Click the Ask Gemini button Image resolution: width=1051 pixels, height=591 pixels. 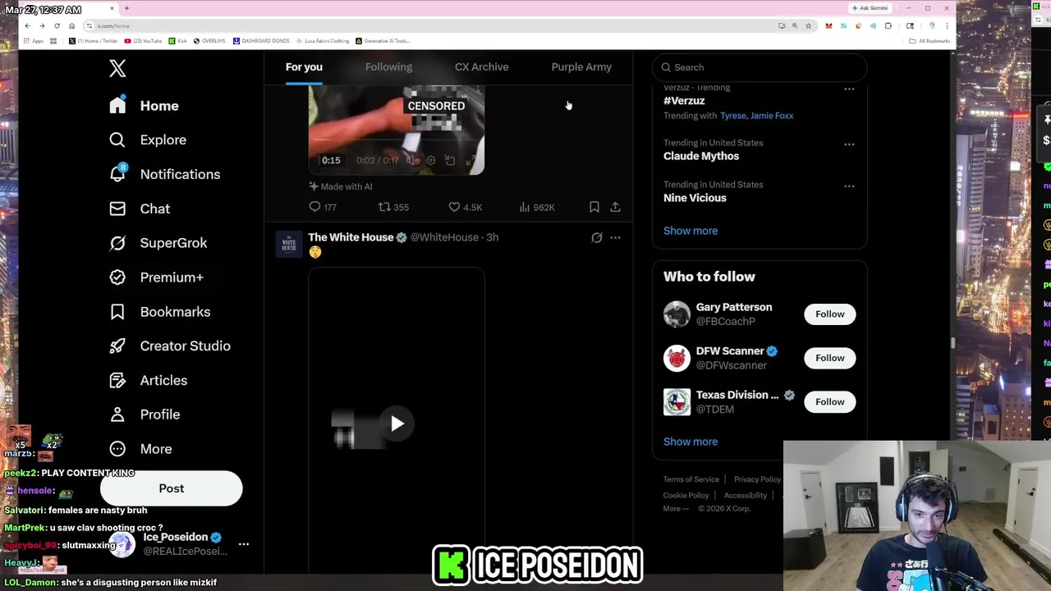coord(870,8)
